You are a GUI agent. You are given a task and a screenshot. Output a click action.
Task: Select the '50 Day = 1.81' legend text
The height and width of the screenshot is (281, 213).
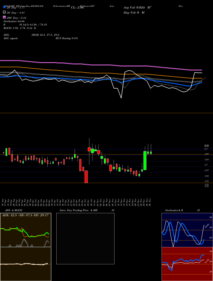coord(15,13)
